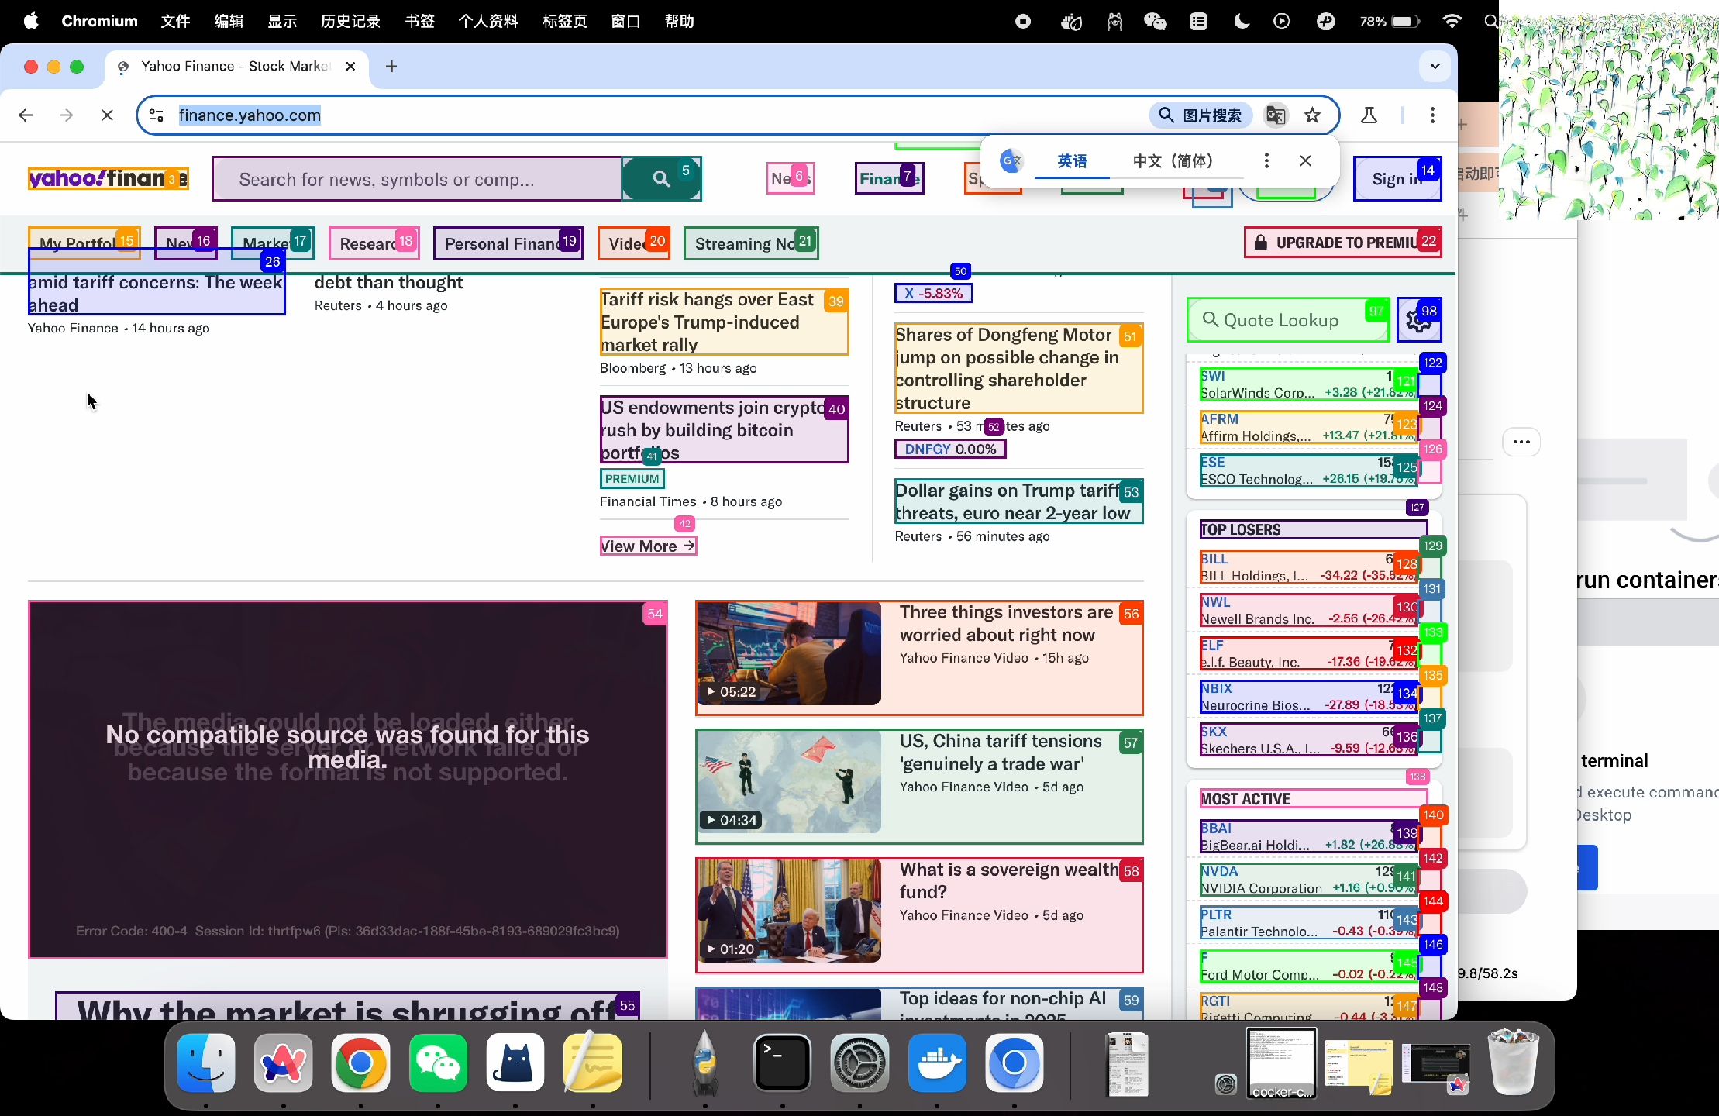The height and width of the screenshot is (1116, 1719).
Task: Open the Tariff risk hangs over East Europe article
Action: pyautogui.click(x=724, y=322)
